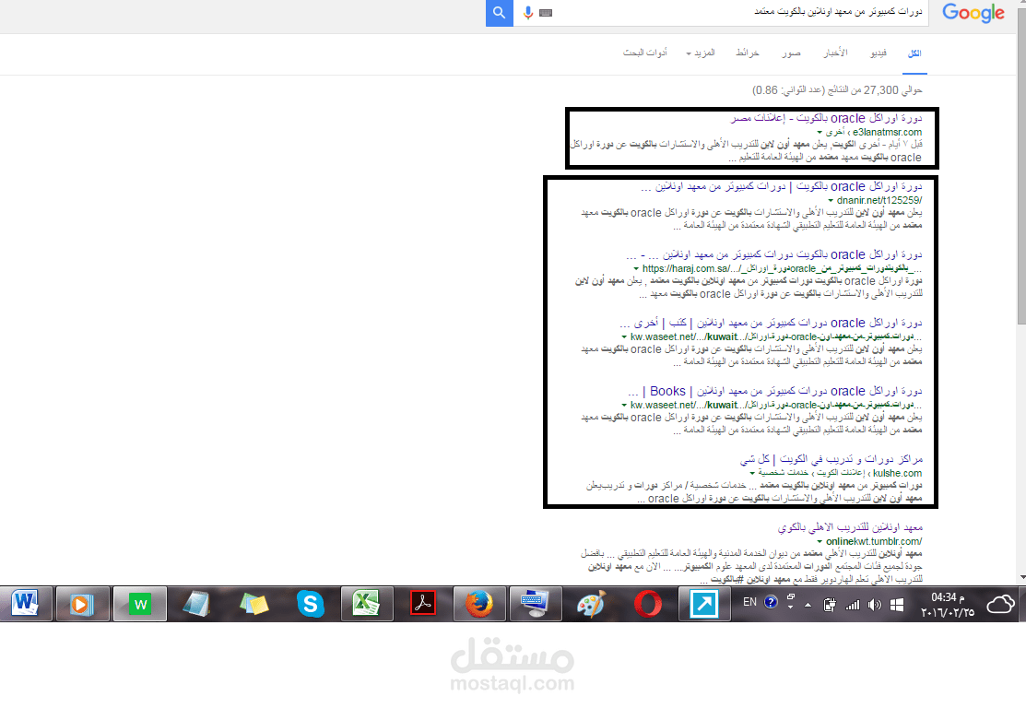
Task: Open the waseet result titled with كتب | أخرى
Action: [x=771, y=324]
